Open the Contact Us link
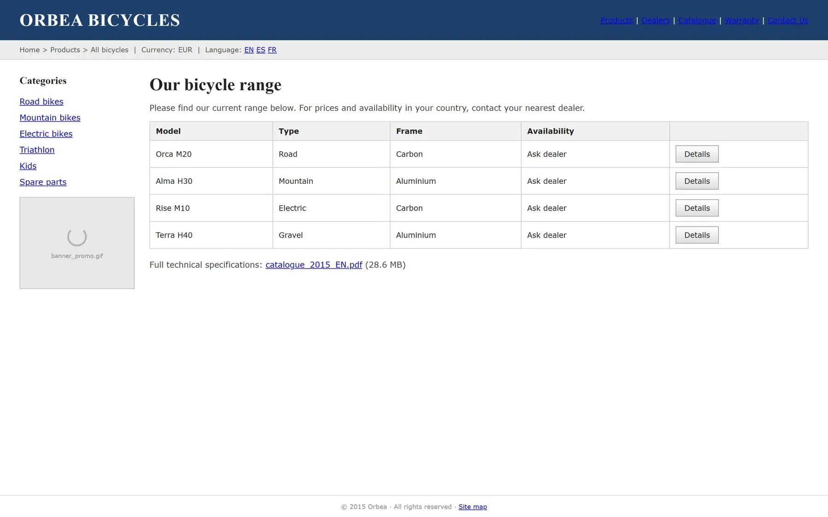The image size is (828, 517). coord(788,20)
